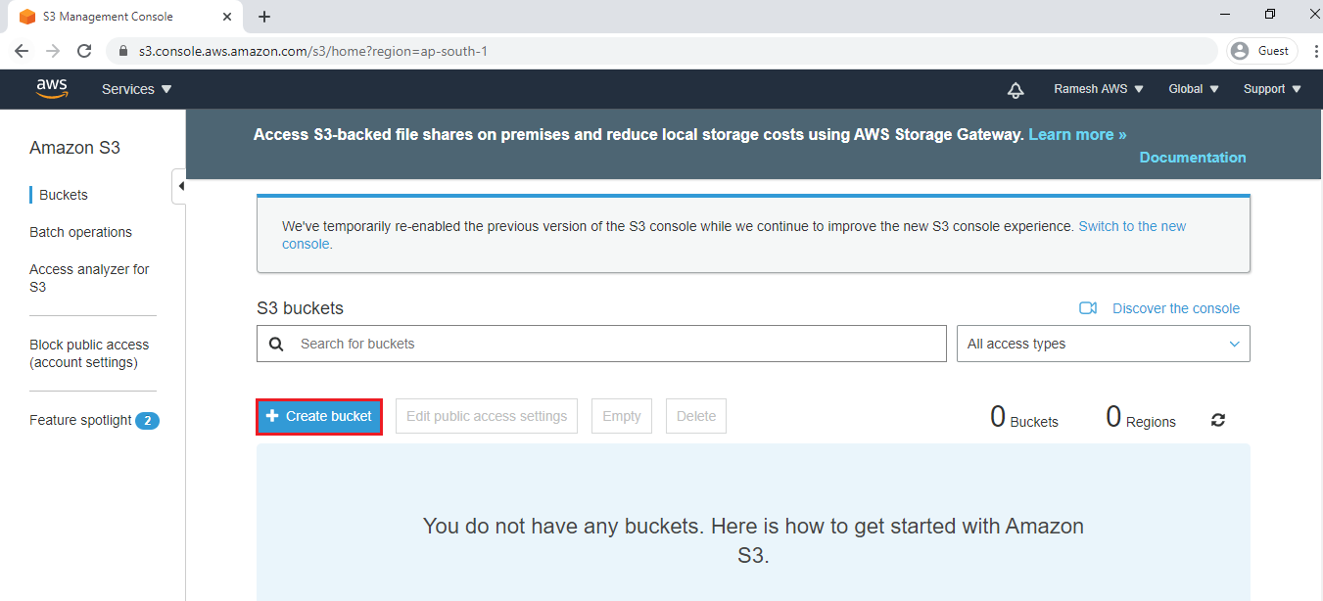The width and height of the screenshot is (1323, 601).
Task: Expand the Services dropdown
Action: pos(137,89)
